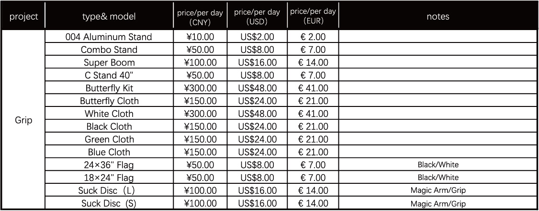Select Black/White note for 24×36" Flag
The height and width of the screenshot is (211, 539).
(438, 165)
